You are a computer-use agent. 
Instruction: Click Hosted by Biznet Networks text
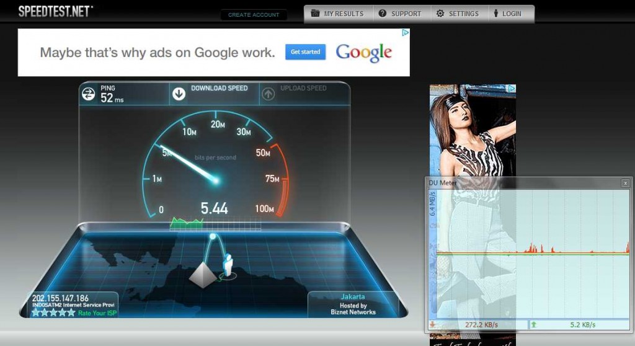click(x=353, y=309)
